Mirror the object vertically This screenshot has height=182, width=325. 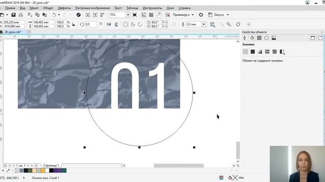(x=116, y=24)
